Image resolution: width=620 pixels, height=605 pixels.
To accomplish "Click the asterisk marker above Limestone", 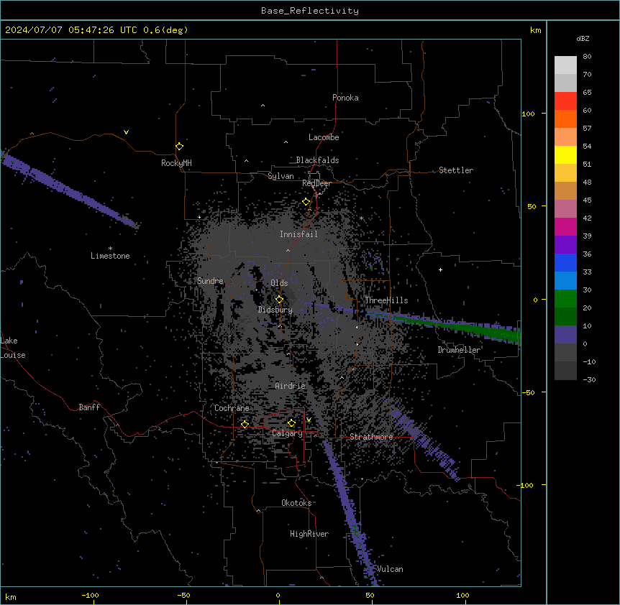I will coord(110,249).
